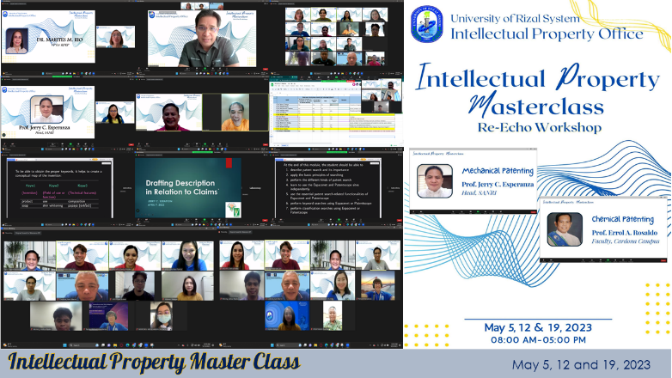Viewport: 672px width, 378px height.
Task: Click the 'Prof. Errol A. Rosaldo' name
Action: [x=625, y=233]
